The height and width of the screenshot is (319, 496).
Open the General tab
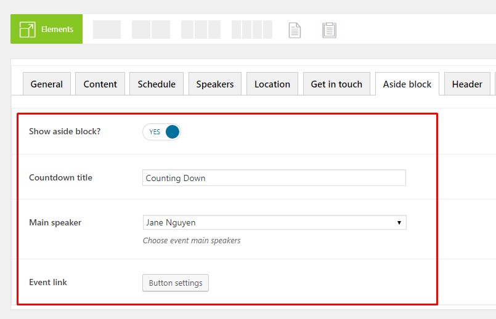(47, 84)
